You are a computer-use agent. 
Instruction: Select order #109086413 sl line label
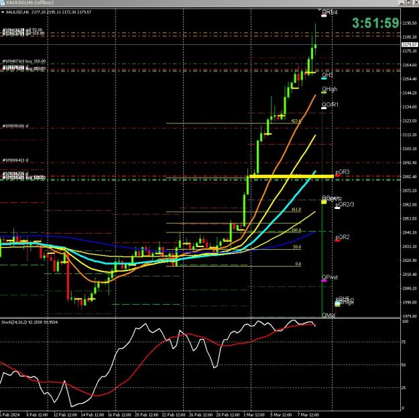[15, 160]
